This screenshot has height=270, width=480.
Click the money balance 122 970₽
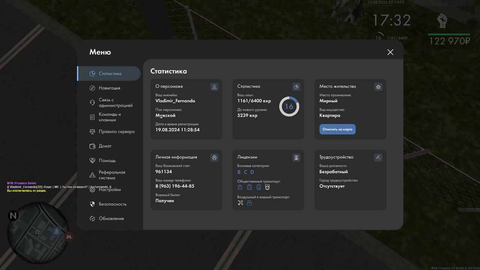coord(450,41)
